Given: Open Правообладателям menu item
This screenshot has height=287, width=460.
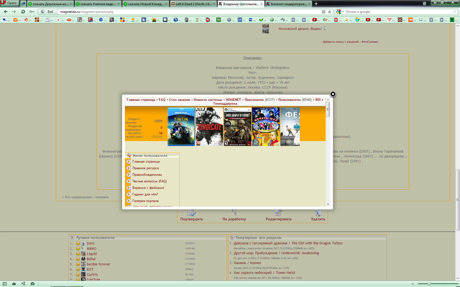Looking at the screenshot, I should 147,175.
